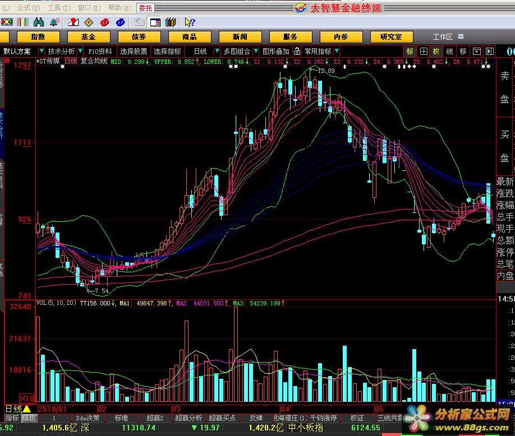Open the 公式 menu
The height and width of the screenshot is (436, 515).
(x=29, y=7)
